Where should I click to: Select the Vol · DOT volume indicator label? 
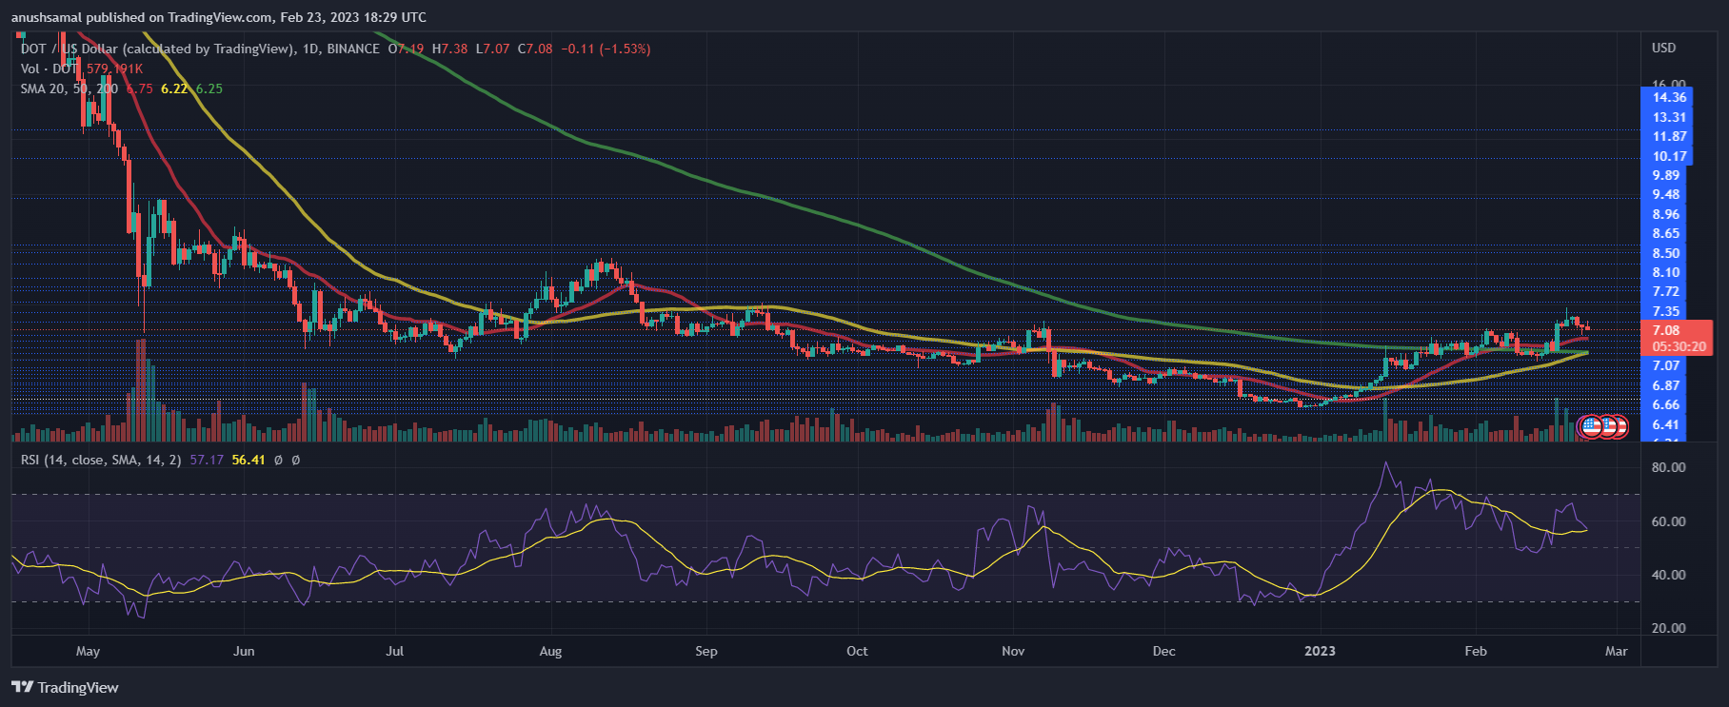coord(50,69)
